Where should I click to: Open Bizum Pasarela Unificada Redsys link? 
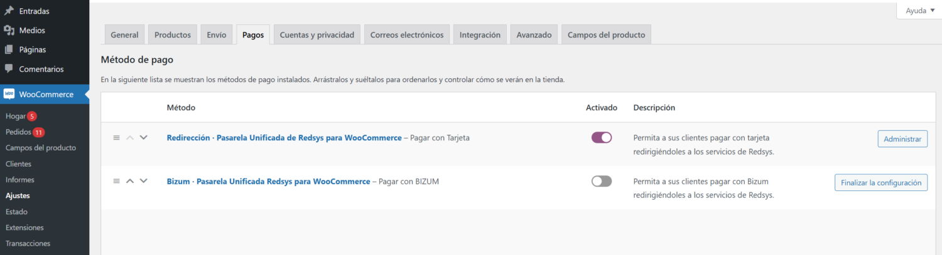point(268,181)
